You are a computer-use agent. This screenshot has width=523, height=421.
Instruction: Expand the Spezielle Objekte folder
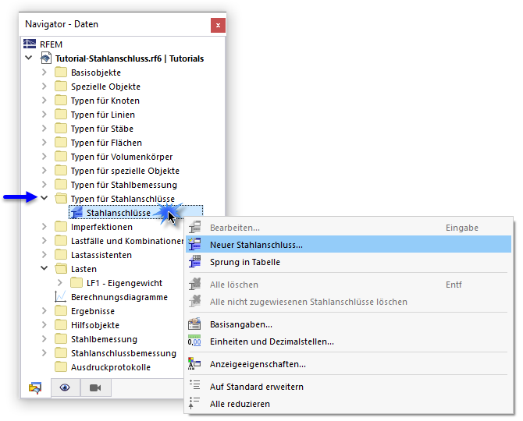tap(44, 86)
